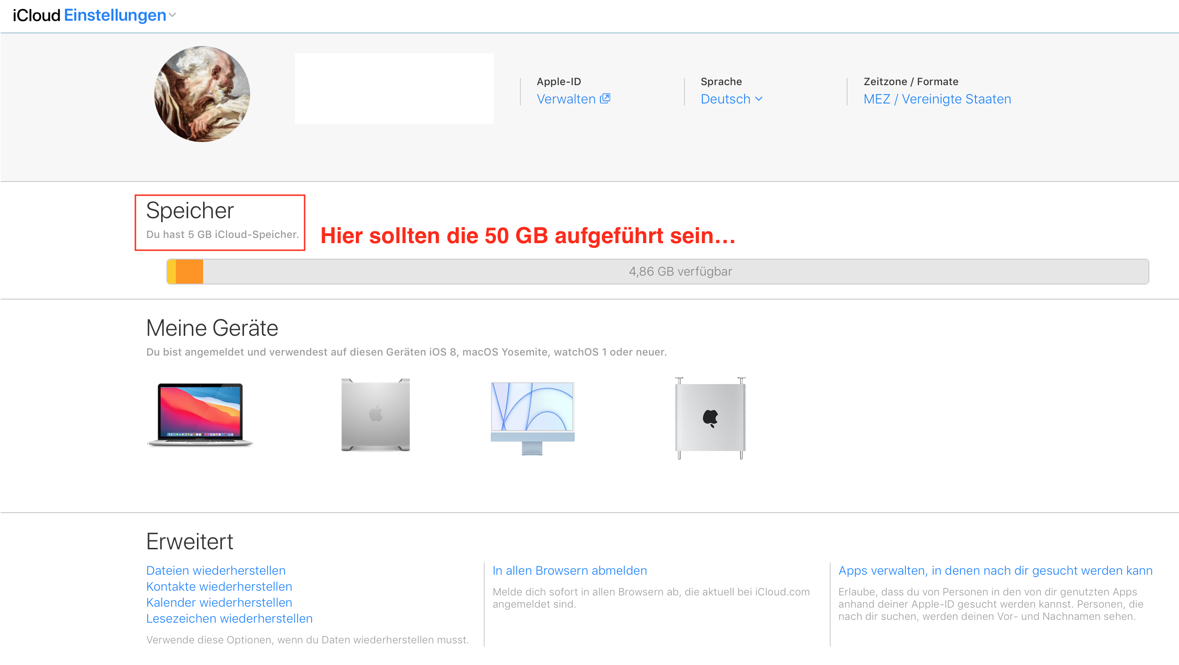
Task: Open Lesezeichen wiederherstellen
Action: tap(229, 618)
